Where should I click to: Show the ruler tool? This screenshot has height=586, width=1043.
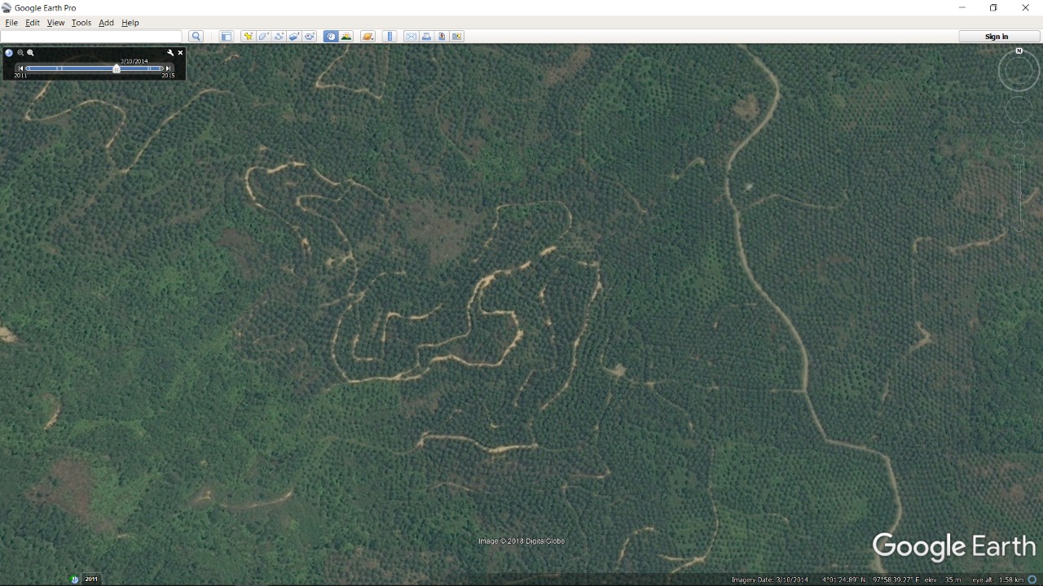pyautogui.click(x=389, y=37)
